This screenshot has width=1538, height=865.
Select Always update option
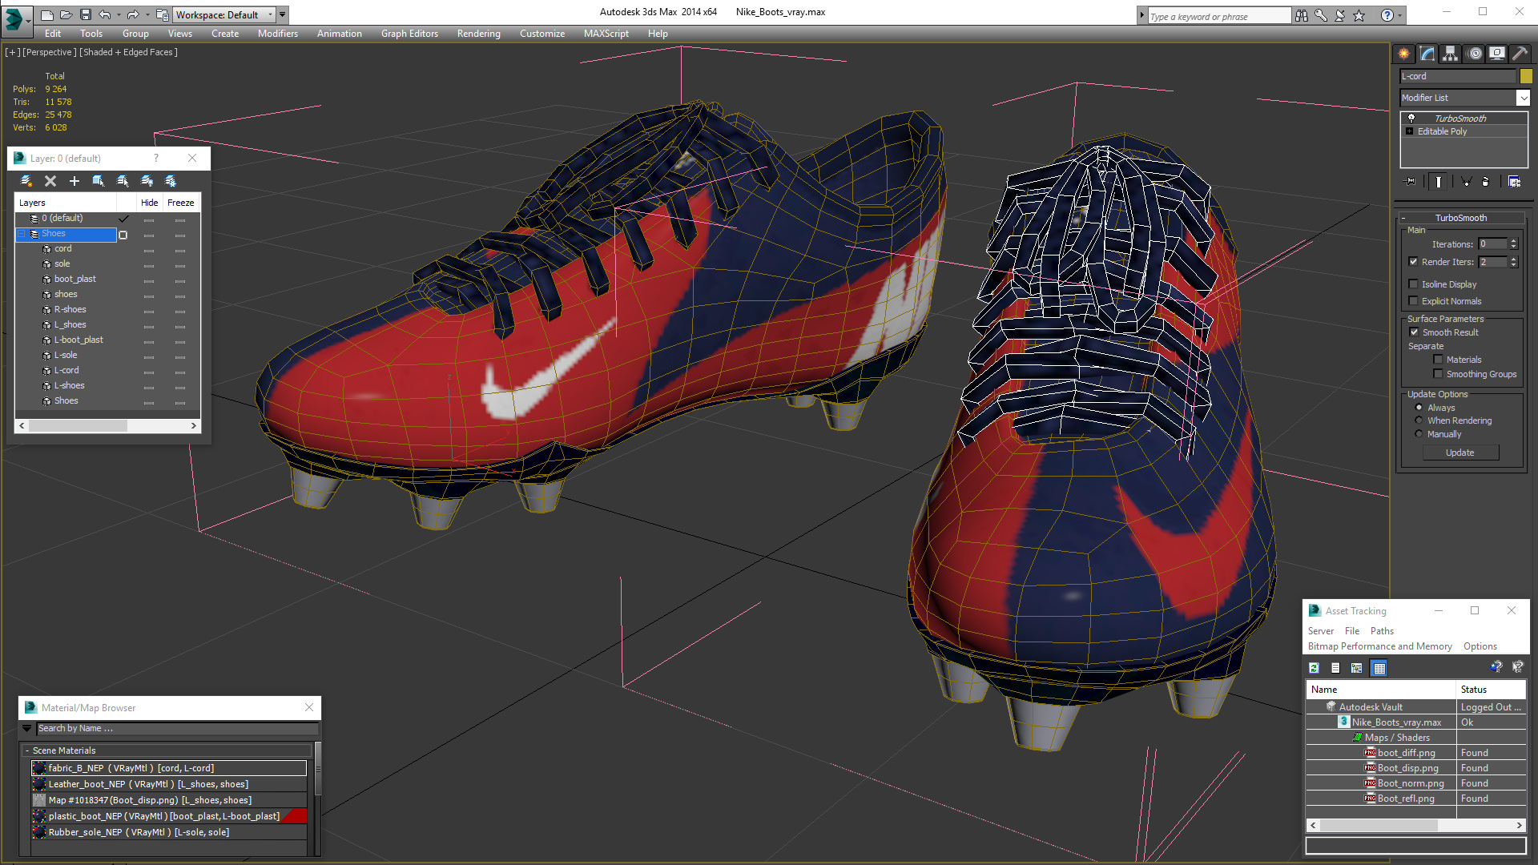(1419, 408)
